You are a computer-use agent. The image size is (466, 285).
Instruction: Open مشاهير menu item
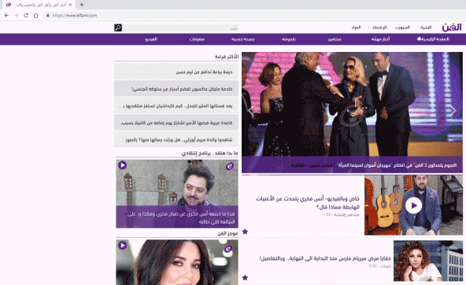(x=335, y=39)
